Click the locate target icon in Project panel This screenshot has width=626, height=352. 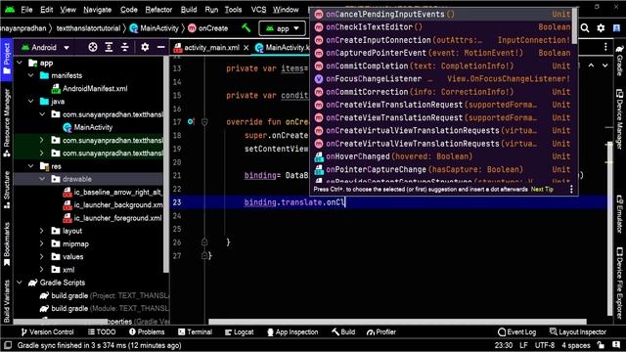pos(93,47)
